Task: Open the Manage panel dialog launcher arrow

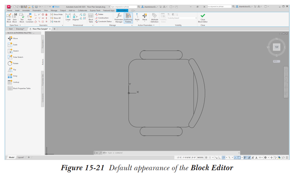Action: (x=132, y=25)
